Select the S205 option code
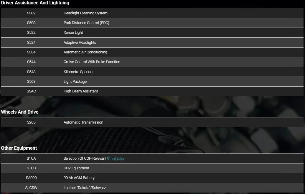This screenshot has height=194, width=305. 31,122
